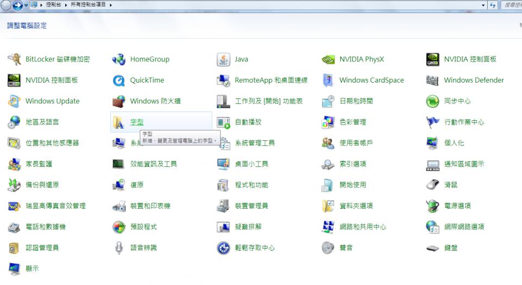
Task: Open the 家長監護 icon
Action: pos(14,164)
